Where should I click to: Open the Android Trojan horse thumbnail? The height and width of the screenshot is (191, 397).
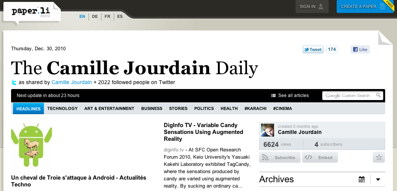coord(31,145)
